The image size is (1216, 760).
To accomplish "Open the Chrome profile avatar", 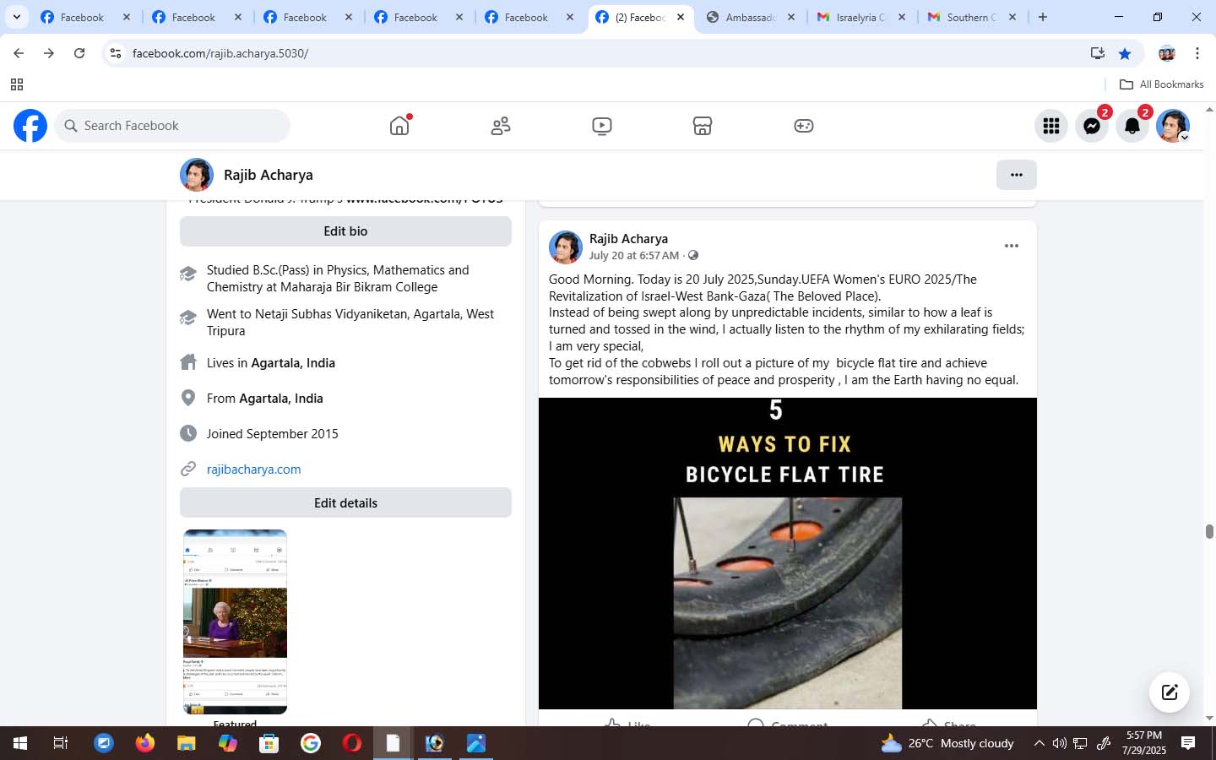I will pyautogui.click(x=1167, y=53).
